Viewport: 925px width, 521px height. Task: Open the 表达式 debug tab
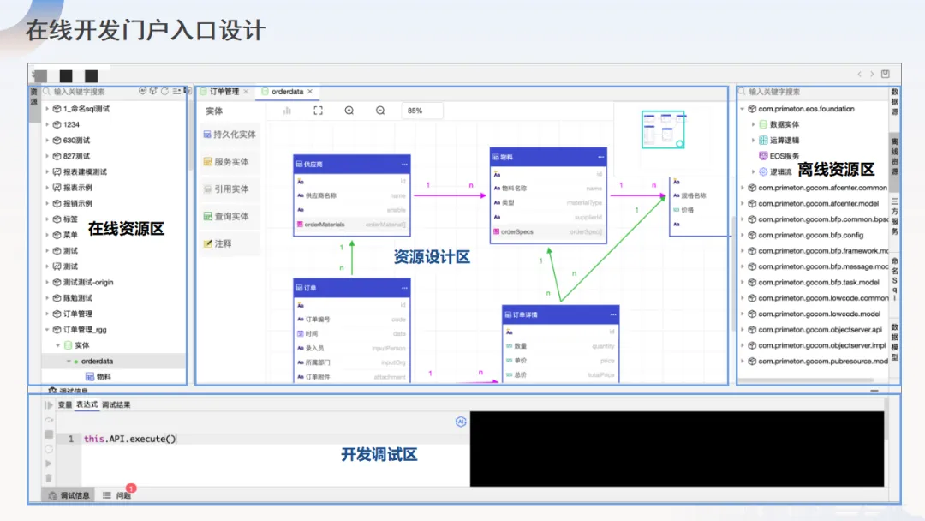[x=87, y=404]
